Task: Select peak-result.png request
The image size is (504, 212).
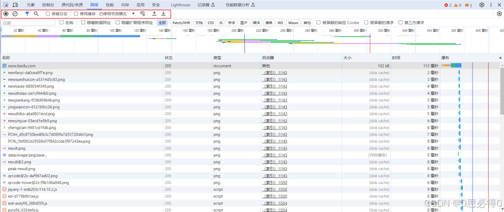Action: (250, 169)
